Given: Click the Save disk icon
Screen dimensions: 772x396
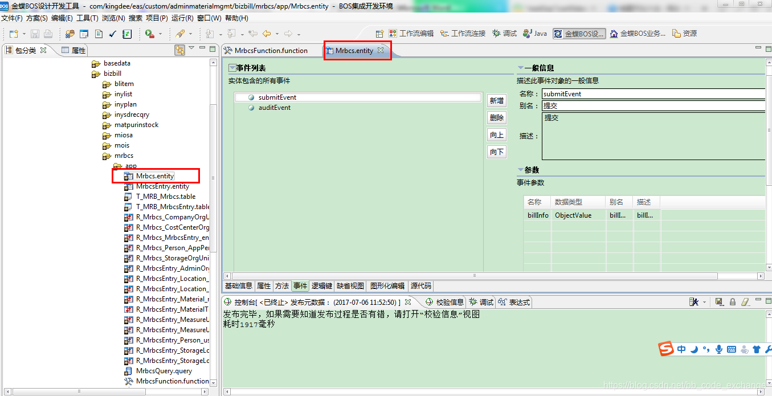Looking at the screenshot, I should click(35, 34).
